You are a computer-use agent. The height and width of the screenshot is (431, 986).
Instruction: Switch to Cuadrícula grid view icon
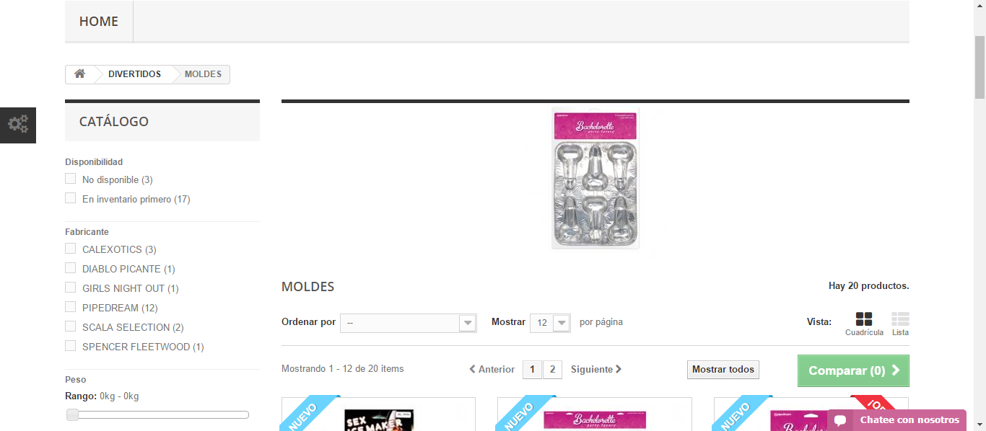click(x=864, y=319)
